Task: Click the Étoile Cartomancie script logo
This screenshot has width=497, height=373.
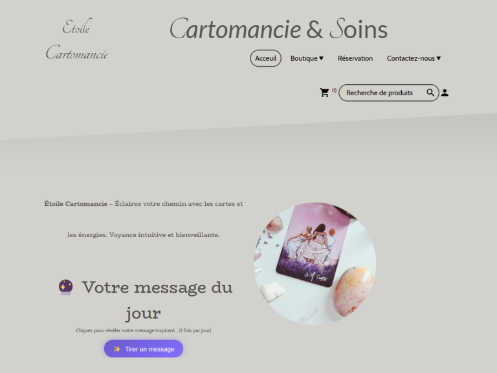Action: 77,40
